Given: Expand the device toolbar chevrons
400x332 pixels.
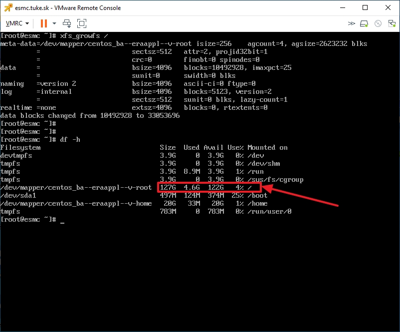Looking at the screenshot, I should (x=351, y=23).
